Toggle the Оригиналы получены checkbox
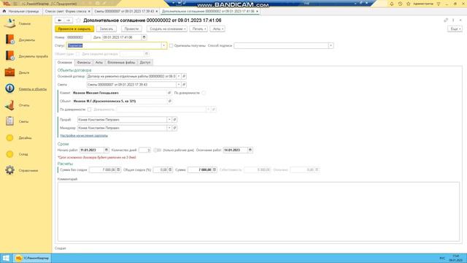 [x=171, y=45]
